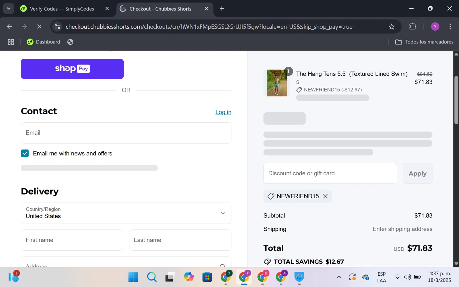Open the Chrome three-dot menu

[x=450, y=27]
